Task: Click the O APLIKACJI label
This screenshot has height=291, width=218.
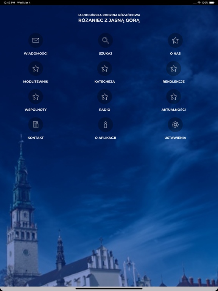Action: (x=106, y=138)
